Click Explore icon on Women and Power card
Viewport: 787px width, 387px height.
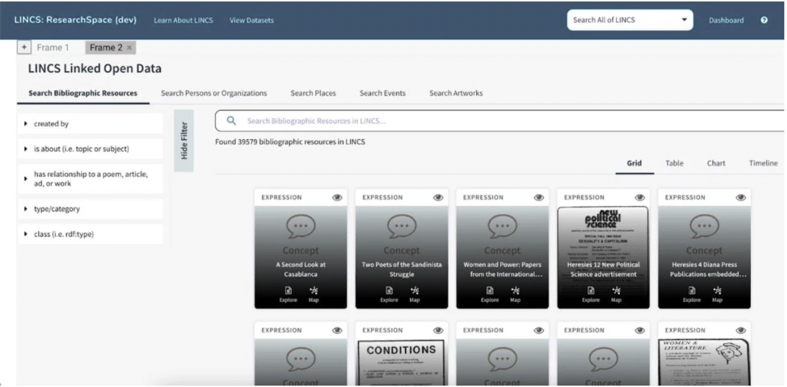[x=490, y=291]
